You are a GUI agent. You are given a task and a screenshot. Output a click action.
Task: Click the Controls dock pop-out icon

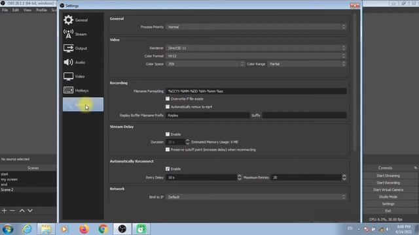(415, 168)
